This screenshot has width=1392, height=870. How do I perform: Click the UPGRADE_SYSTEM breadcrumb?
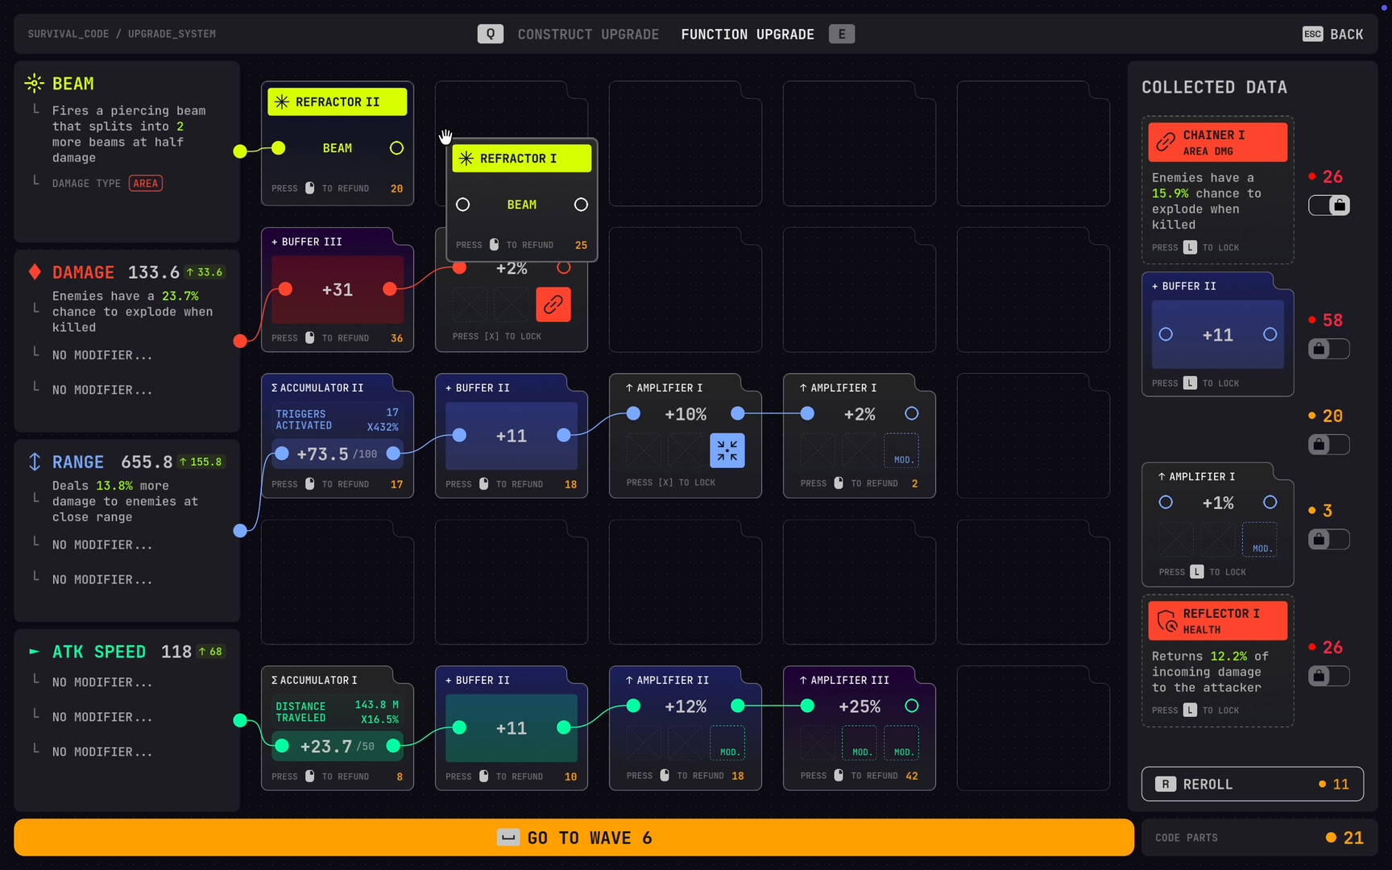172,34
